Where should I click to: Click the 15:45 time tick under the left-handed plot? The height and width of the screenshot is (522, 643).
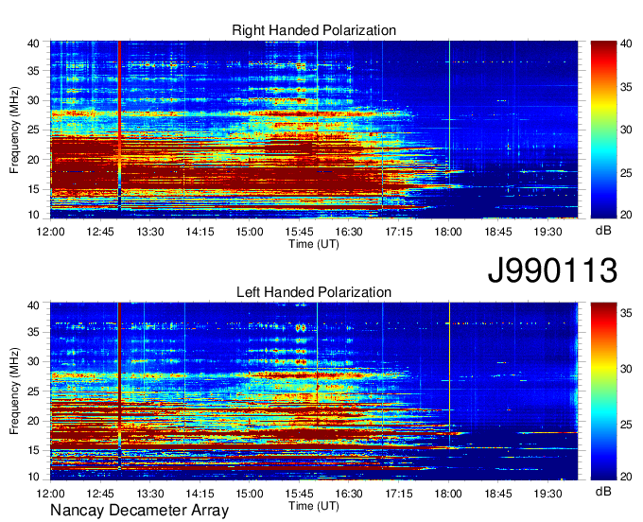(300, 494)
